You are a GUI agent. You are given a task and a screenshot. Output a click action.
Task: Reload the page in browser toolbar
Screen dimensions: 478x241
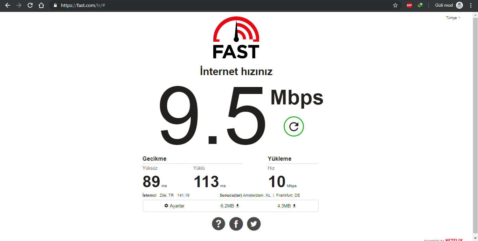30,5
